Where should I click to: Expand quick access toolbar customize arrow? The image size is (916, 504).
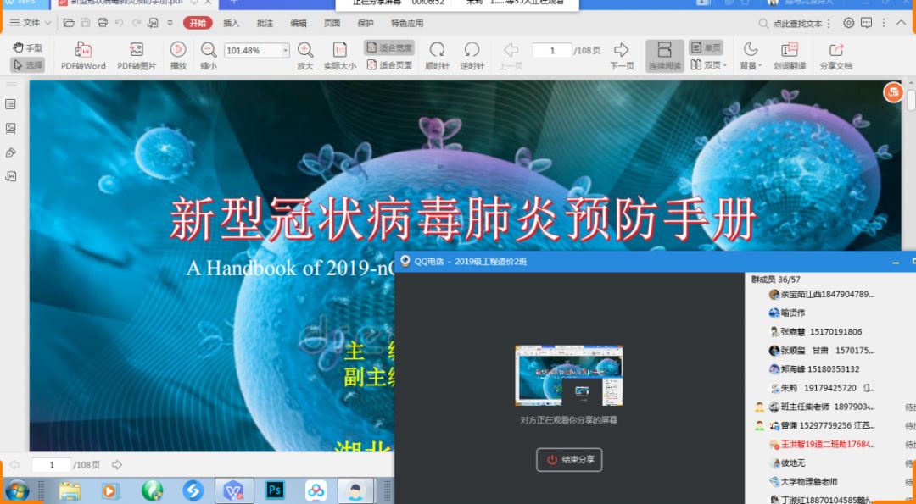point(170,23)
